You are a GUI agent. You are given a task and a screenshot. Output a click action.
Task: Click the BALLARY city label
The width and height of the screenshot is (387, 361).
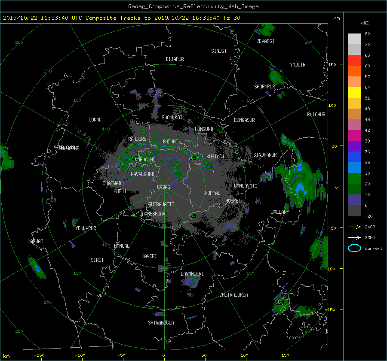tap(280, 212)
